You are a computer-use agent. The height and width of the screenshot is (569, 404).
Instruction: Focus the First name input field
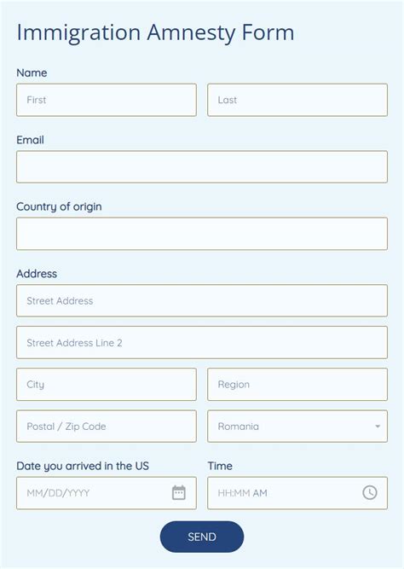107,100
